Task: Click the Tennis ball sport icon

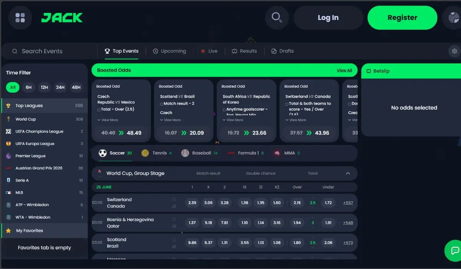Action: 145,153
